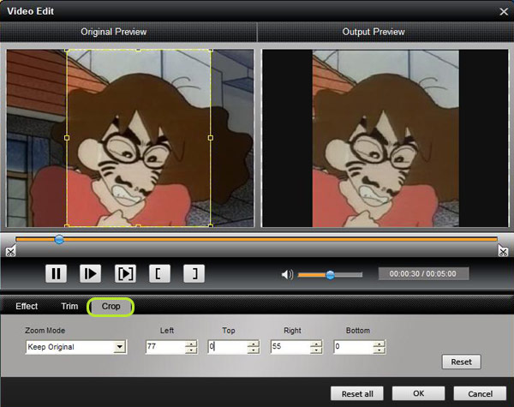Open the Zoom Mode dropdown
This screenshot has height=407, width=514.
click(x=120, y=347)
